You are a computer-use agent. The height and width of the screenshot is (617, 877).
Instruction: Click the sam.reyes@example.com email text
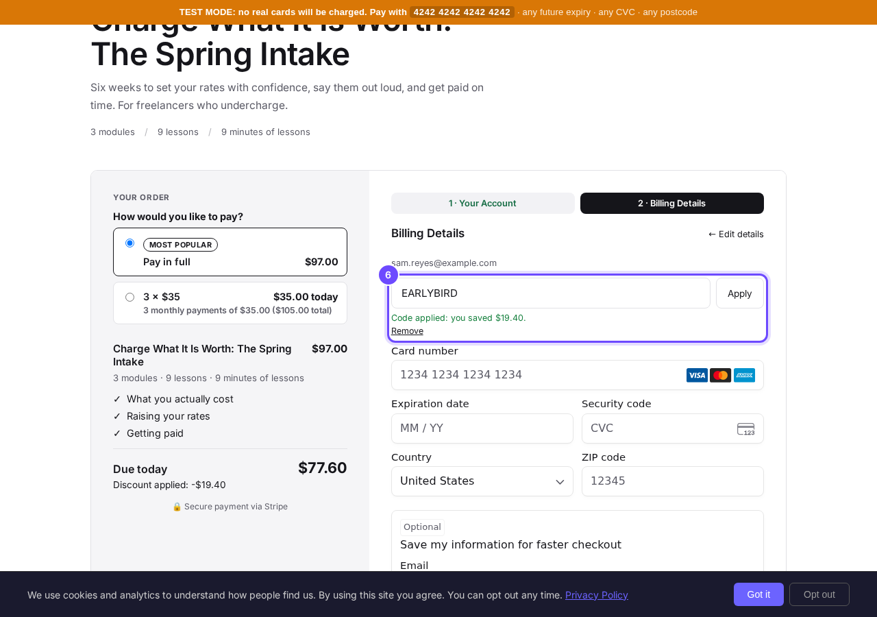coord(444,263)
